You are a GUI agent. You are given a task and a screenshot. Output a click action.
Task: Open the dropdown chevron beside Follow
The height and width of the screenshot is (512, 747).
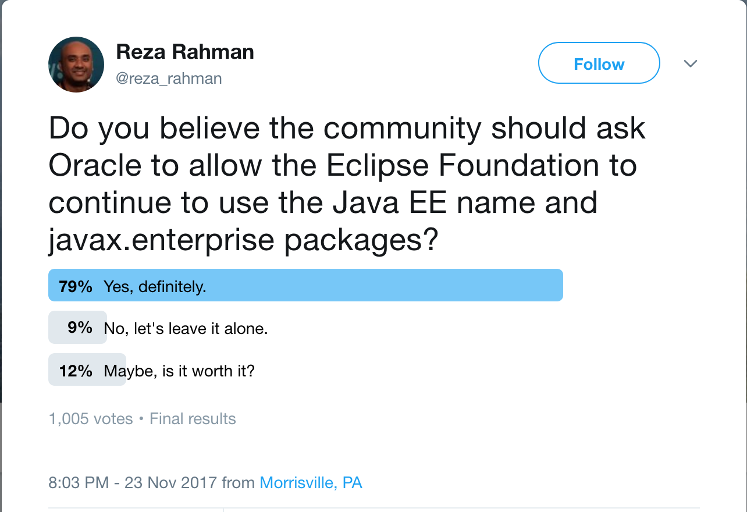click(x=691, y=63)
